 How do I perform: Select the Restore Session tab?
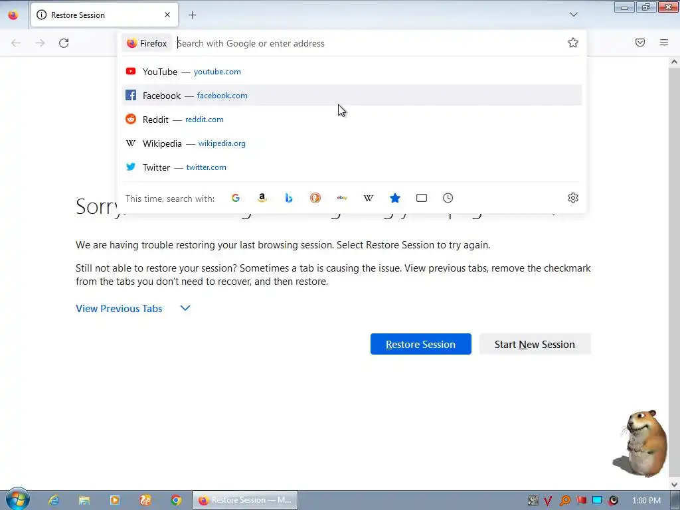click(104, 15)
